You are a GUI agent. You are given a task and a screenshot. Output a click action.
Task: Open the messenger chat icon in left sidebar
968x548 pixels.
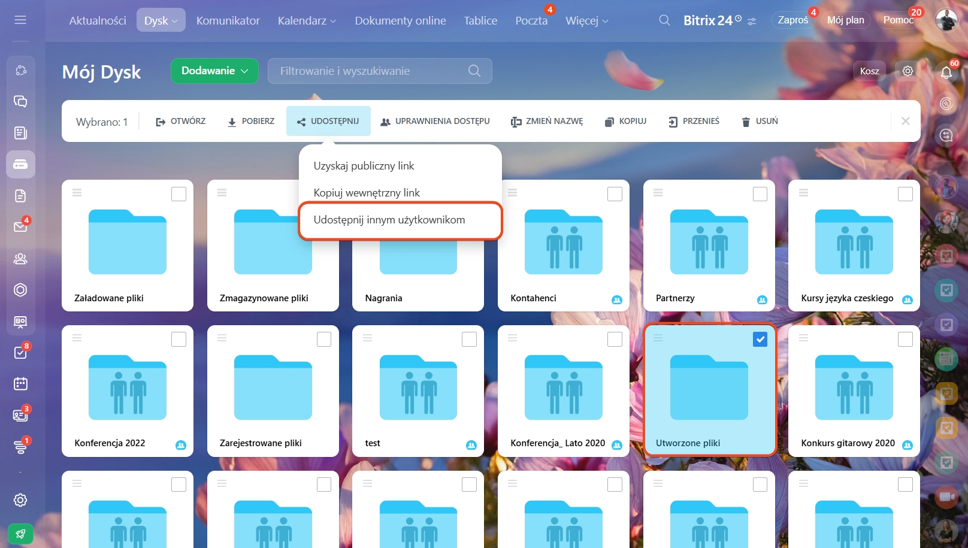[20, 101]
